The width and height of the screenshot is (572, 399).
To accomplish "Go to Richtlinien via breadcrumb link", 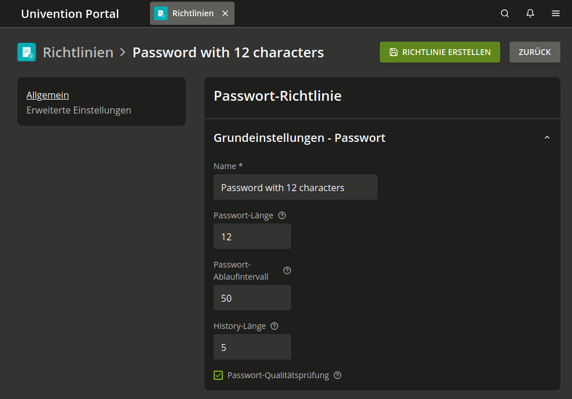I will click(78, 53).
